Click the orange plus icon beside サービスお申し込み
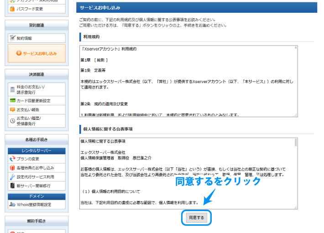The image size is (324, 233). [19, 53]
